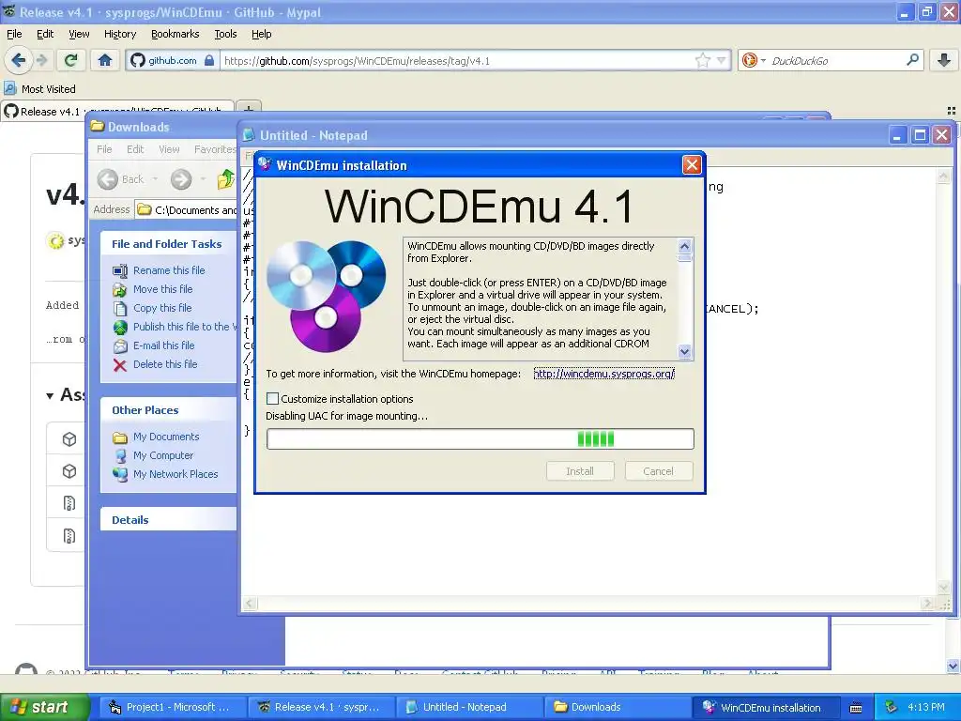Go forward in Mypal browser
This screenshot has width=961, height=721.
(41, 60)
